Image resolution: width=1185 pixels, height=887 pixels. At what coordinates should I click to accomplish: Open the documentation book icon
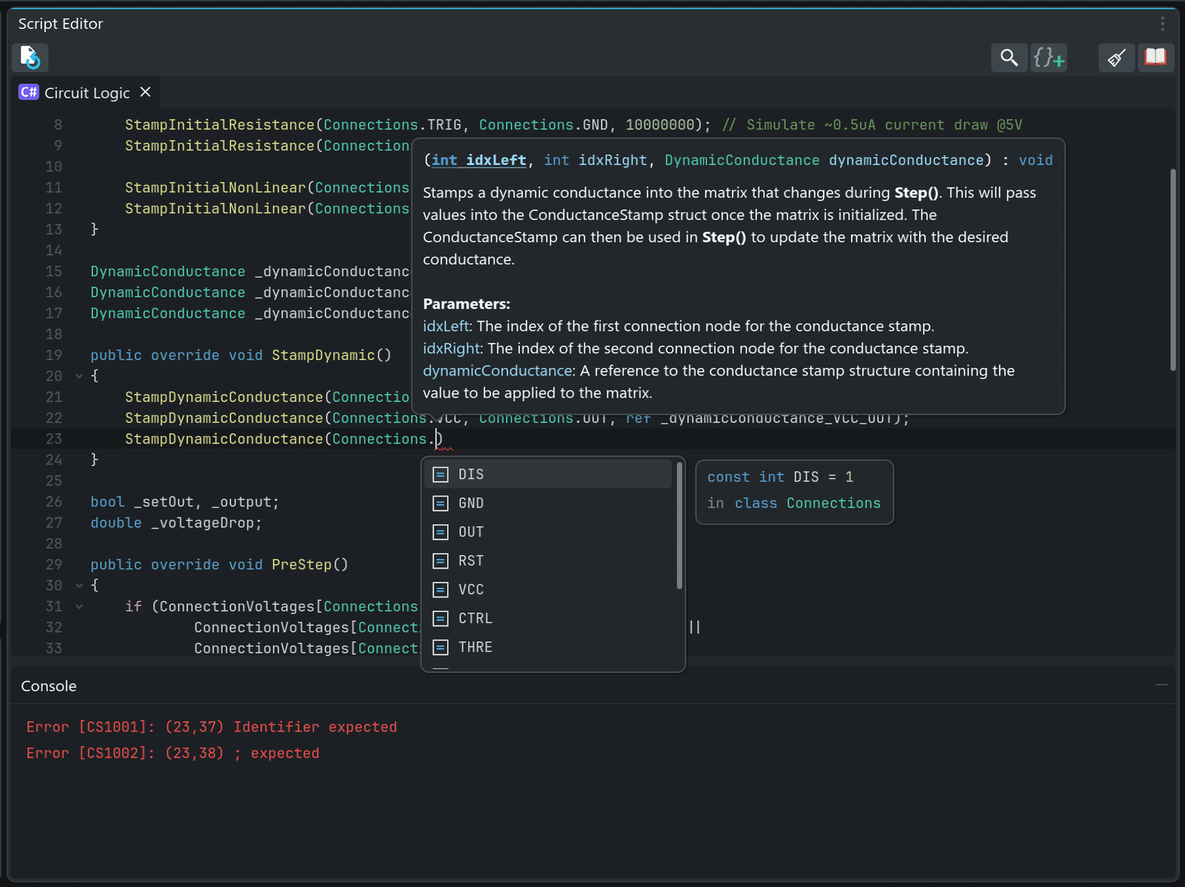click(x=1155, y=57)
